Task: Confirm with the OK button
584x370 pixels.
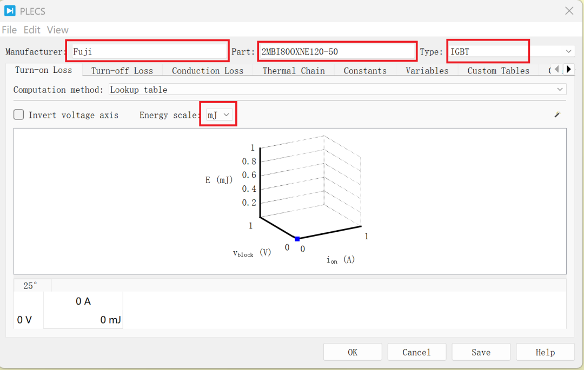Action: click(x=353, y=352)
